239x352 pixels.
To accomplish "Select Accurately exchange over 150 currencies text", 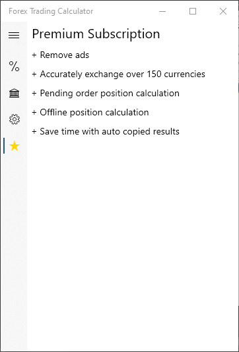I will coord(118,74).
